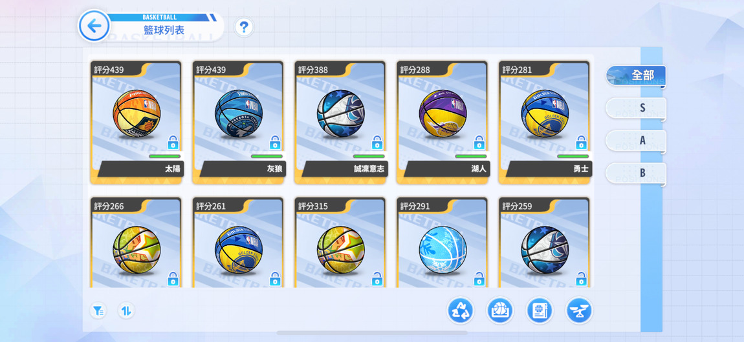Image resolution: width=744 pixels, height=342 pixels.
Task: Select the 誠凜意志 basketball card
Action: (340, 122)
